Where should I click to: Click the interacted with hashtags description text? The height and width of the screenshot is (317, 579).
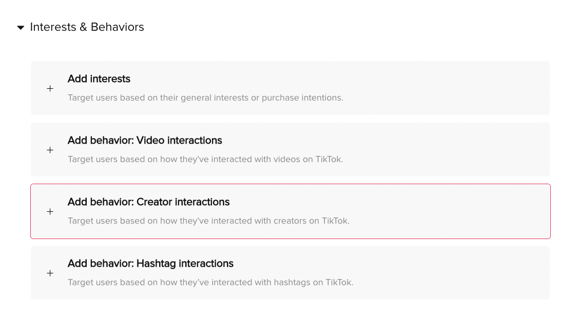210,283
